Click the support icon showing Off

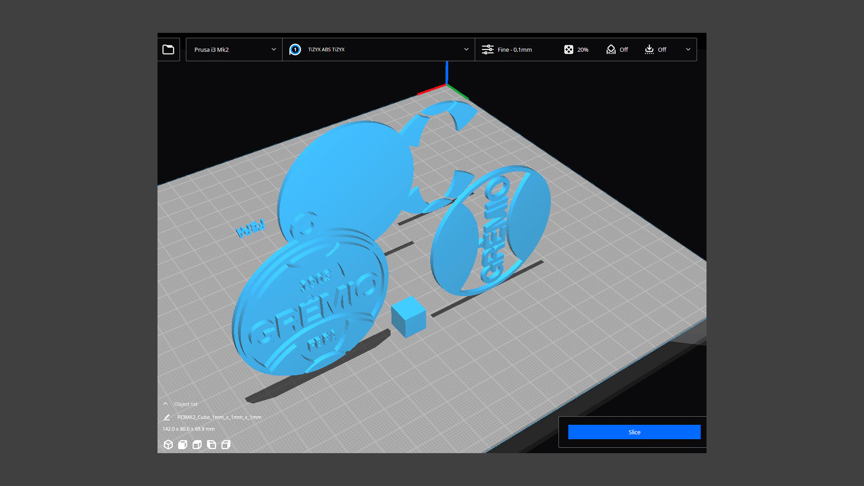coord(611,49)
